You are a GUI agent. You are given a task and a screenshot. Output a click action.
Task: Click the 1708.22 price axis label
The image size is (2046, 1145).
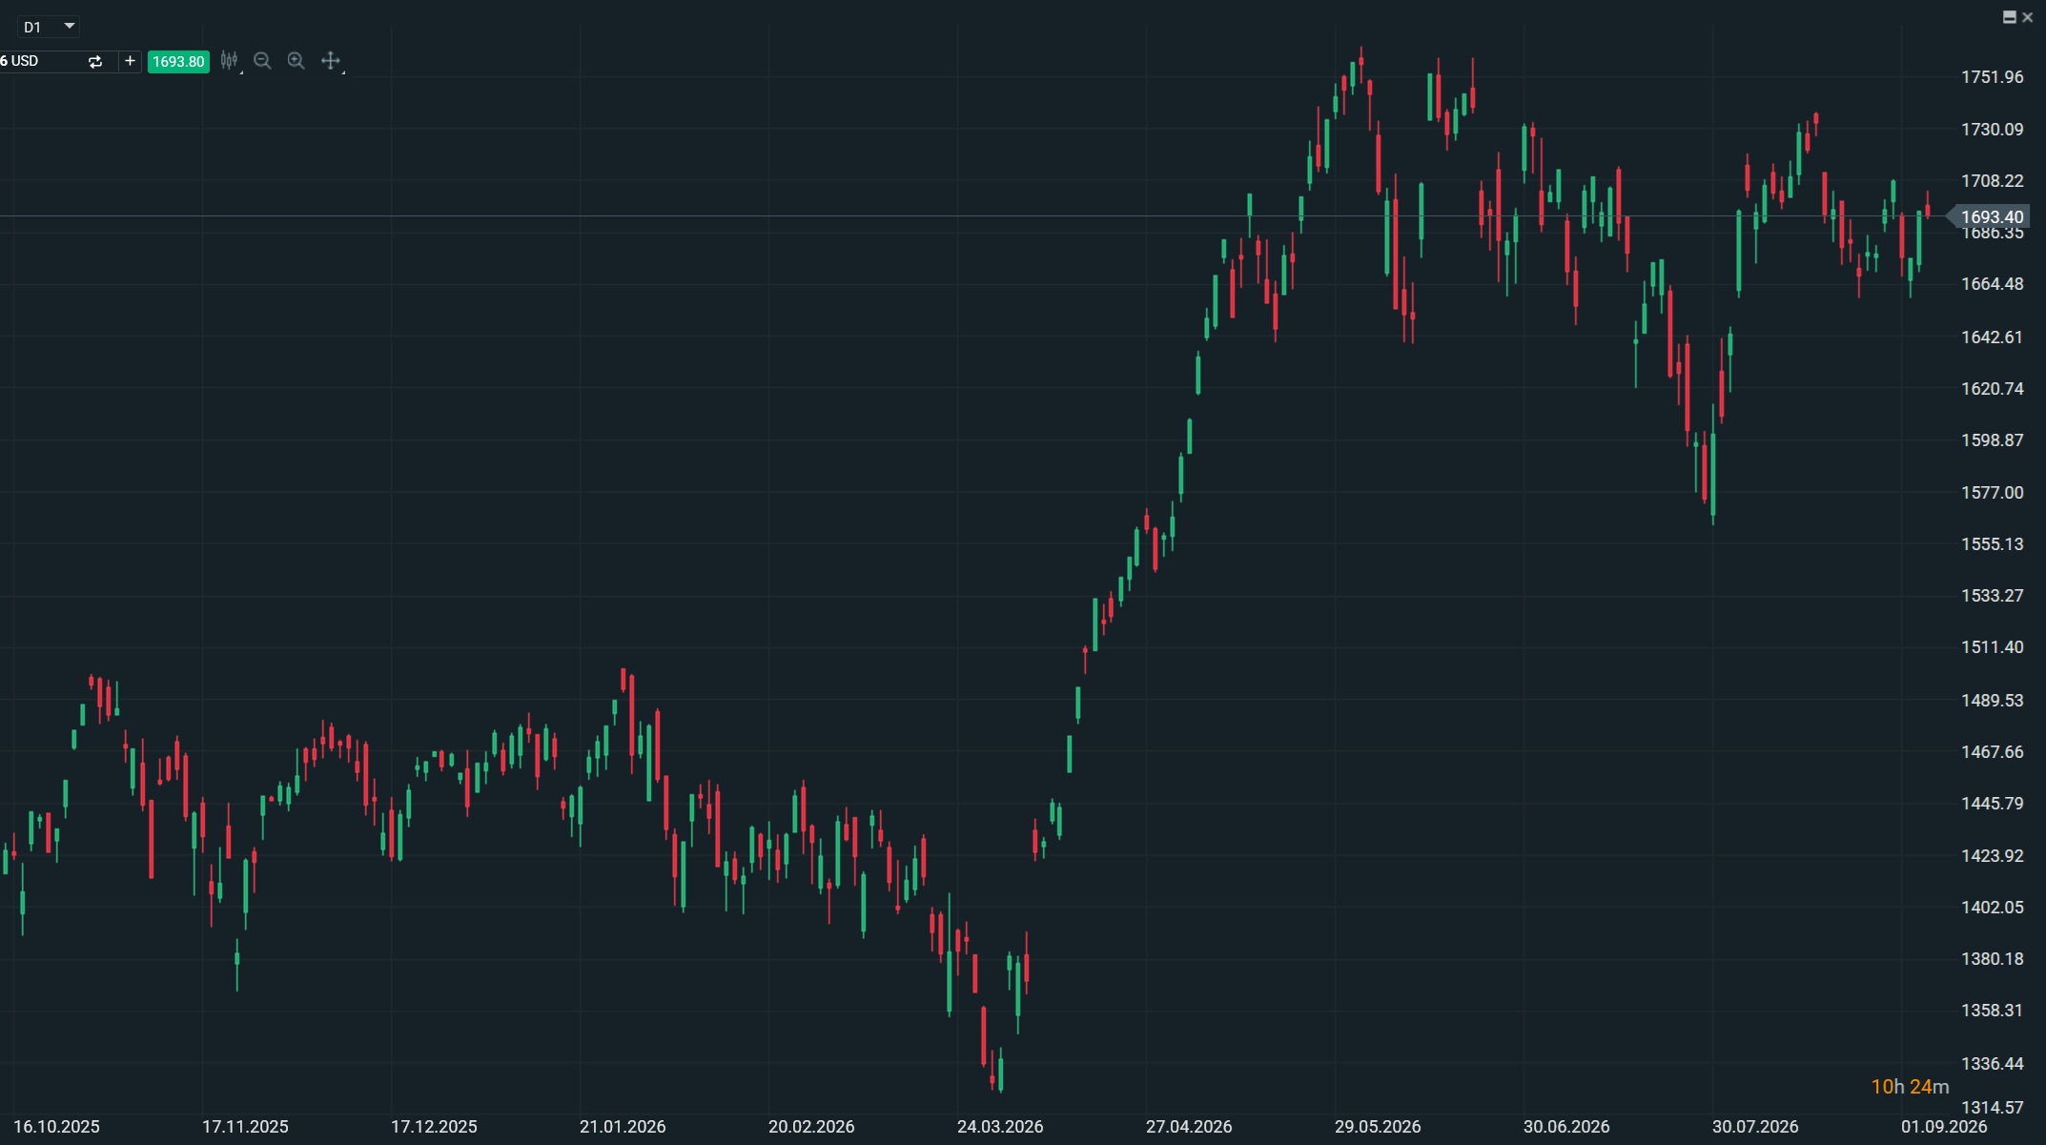point(1992,181)
